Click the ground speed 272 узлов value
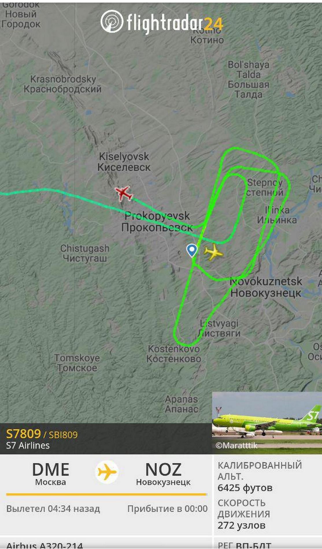Screen dimensions: 322x549 pos(241,525)
